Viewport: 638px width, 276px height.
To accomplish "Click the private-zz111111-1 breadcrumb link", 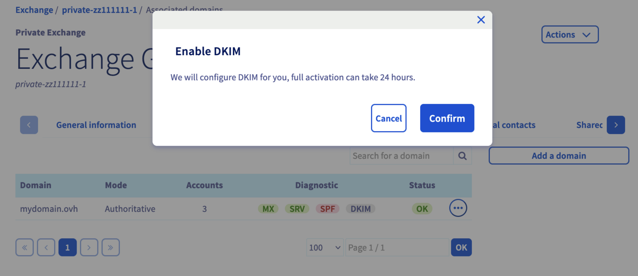I will pos(99,10).
